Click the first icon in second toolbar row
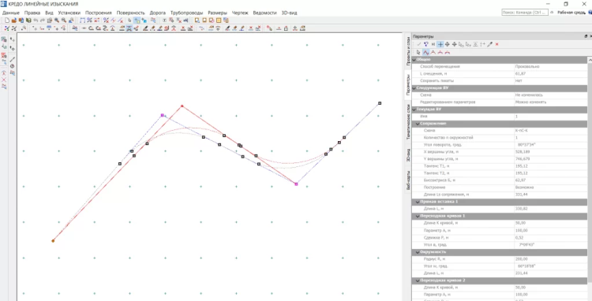Screen dimensions: 592x301 point(7,28)
